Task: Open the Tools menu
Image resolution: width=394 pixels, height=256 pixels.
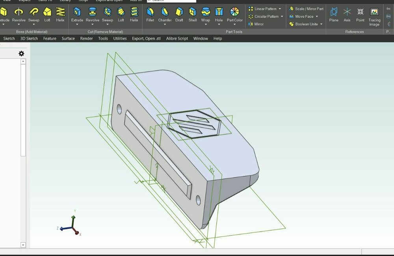Action: [103, 39]
